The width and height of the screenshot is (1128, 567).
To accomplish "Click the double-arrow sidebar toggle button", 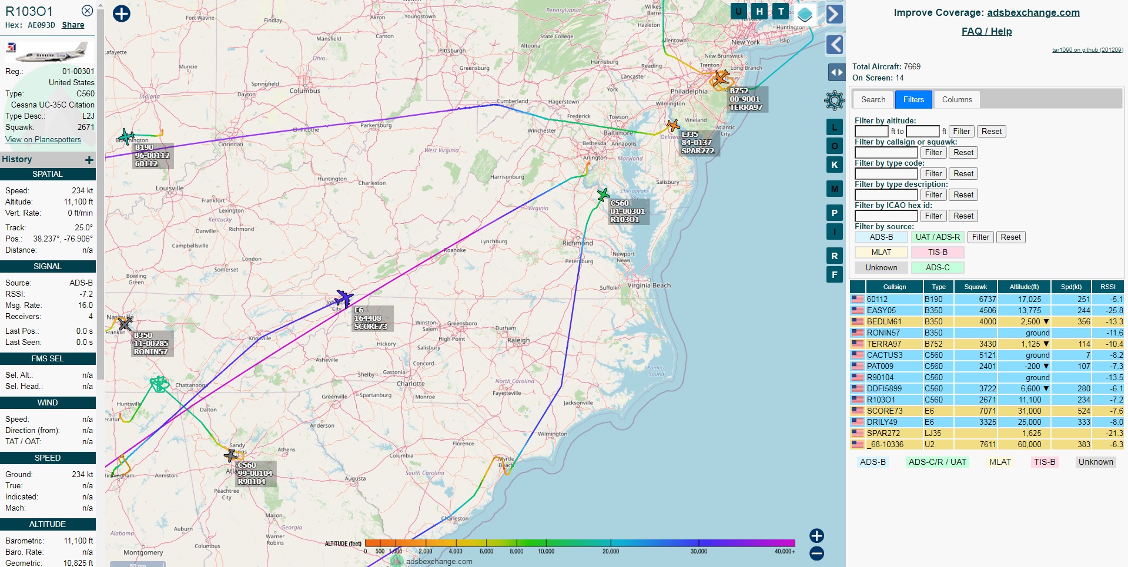I will click(836, 72).
